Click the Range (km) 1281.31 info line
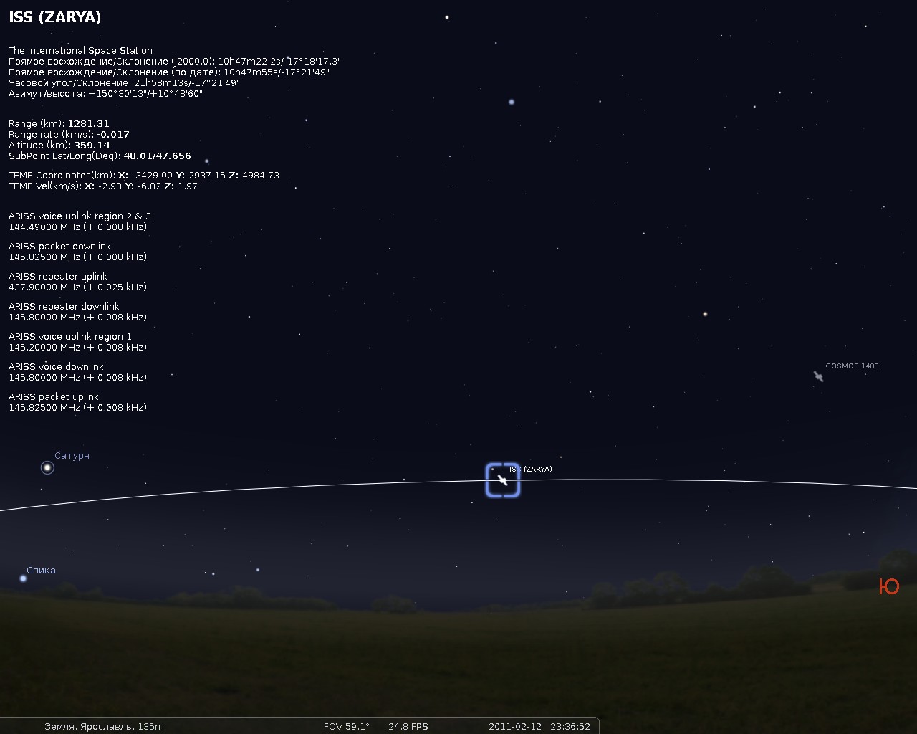The height and width of the screenshot is (734, 917). click(59, 124)
